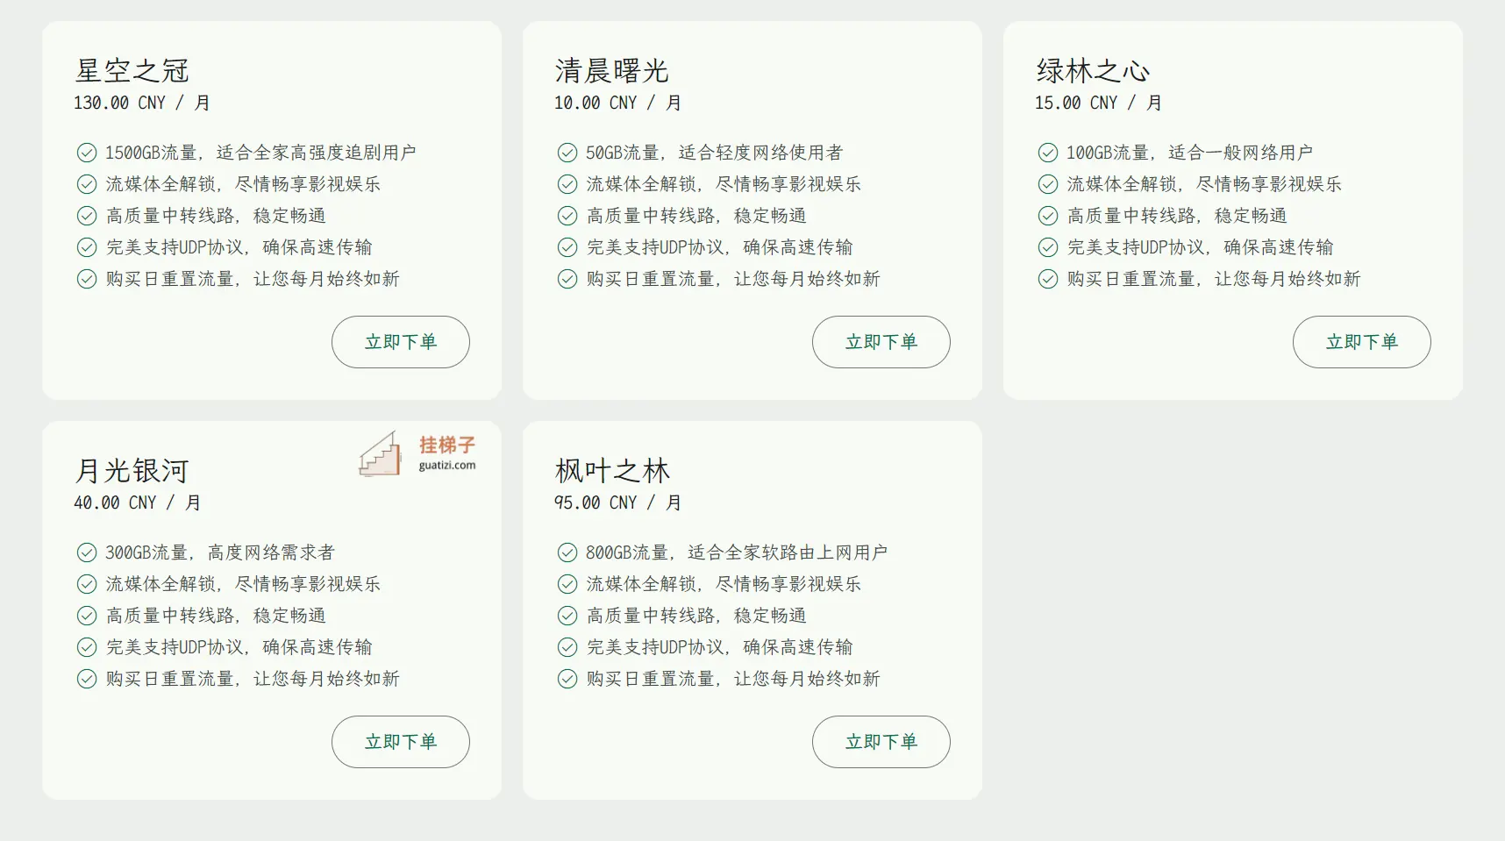The width and height of the screenshot is (1505, 841).
Task: Click checkmark icon beside 1500GB流量 feature
Action: point(87,153)
